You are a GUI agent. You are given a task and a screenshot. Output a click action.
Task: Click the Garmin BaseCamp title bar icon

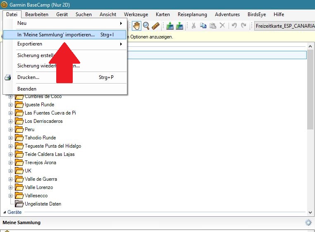(x=4, y=5)
